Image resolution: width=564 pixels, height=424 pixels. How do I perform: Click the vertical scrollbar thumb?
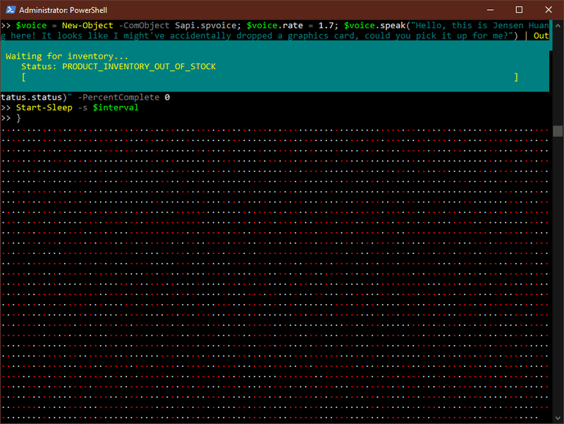click(x=558, y=131)
